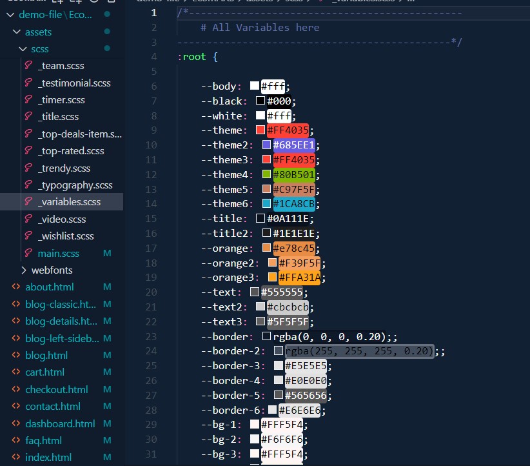Viewport: 530px width, 466px height.
Task: Select the _video.scss file
Action: pos(62,219)
